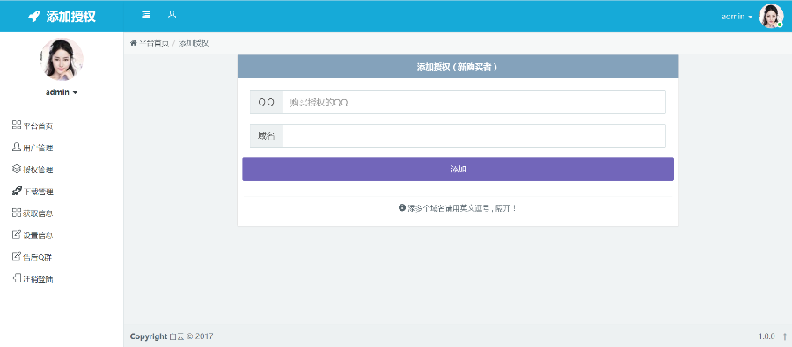Open 平台首页 in the sidebar menu
Screen dimensions: 792x347
(33, 127)
